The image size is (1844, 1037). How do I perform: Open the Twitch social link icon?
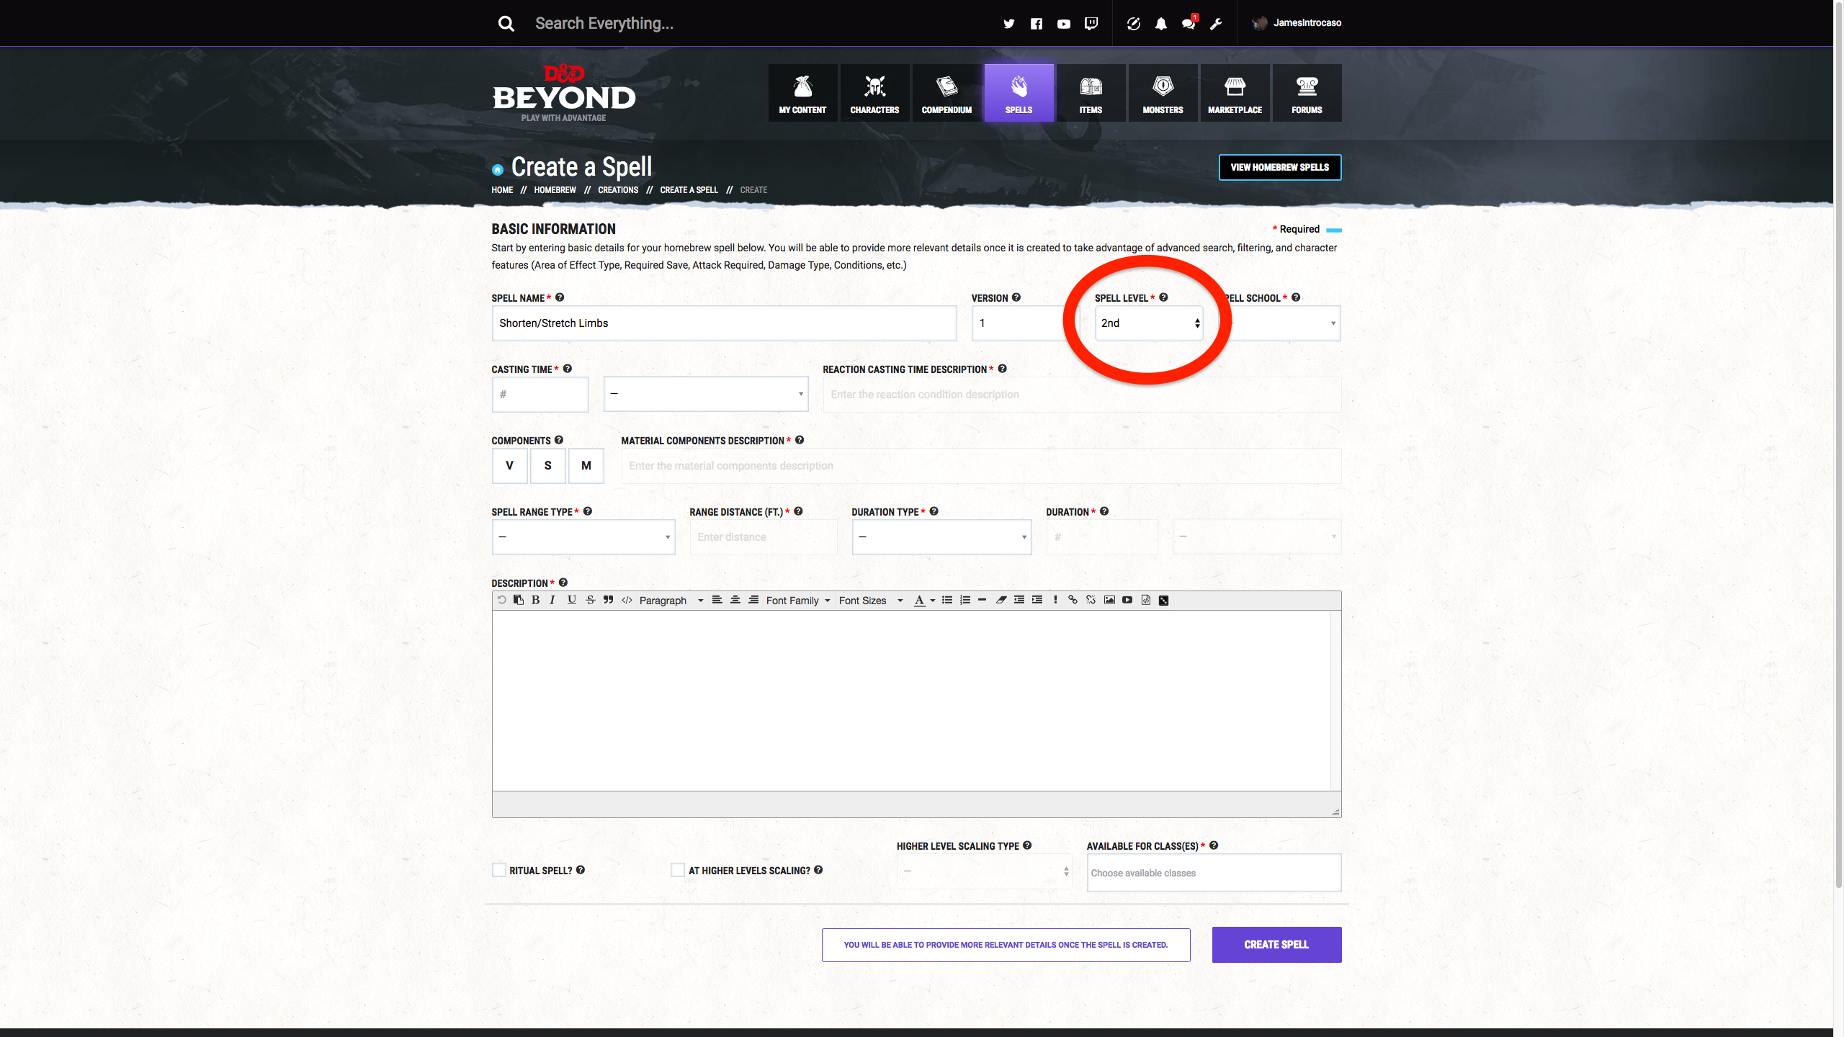coord(1091,24)
